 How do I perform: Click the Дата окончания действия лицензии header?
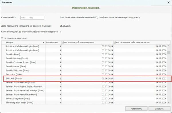[140, 42]
